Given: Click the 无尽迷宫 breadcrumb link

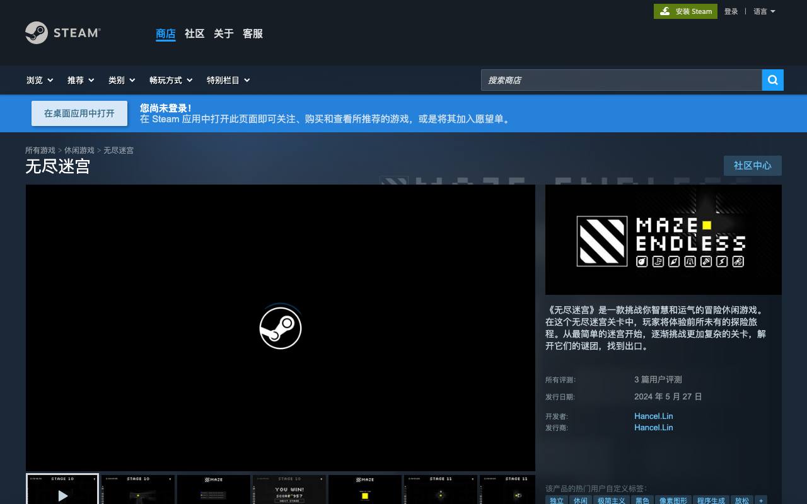Looking at the screenshot, I should point(119,151).
